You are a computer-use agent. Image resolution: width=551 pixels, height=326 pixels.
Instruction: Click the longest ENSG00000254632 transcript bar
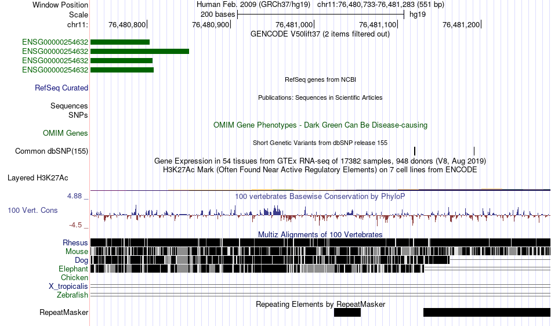(140, 51)
